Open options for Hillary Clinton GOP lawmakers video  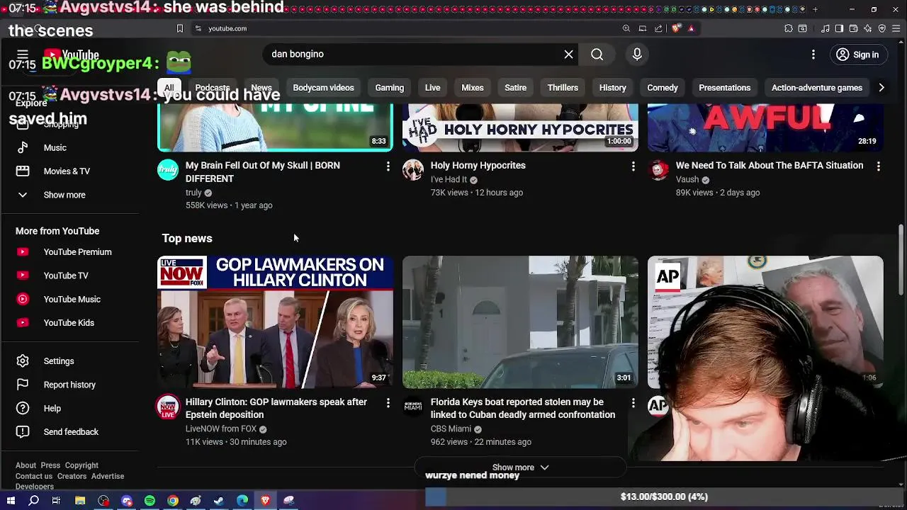pyautogui.click(x=388, y=402)
